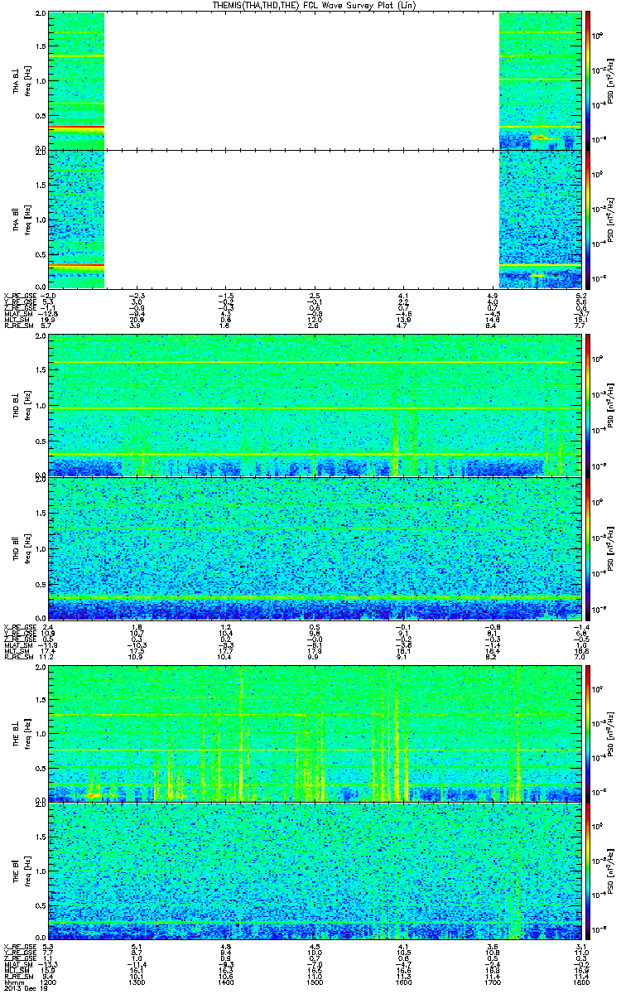Click the 1500 time tick label

pos(315,982)
